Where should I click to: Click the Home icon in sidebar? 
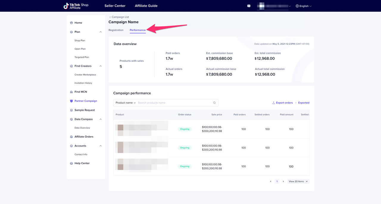[x=71, y=23]
